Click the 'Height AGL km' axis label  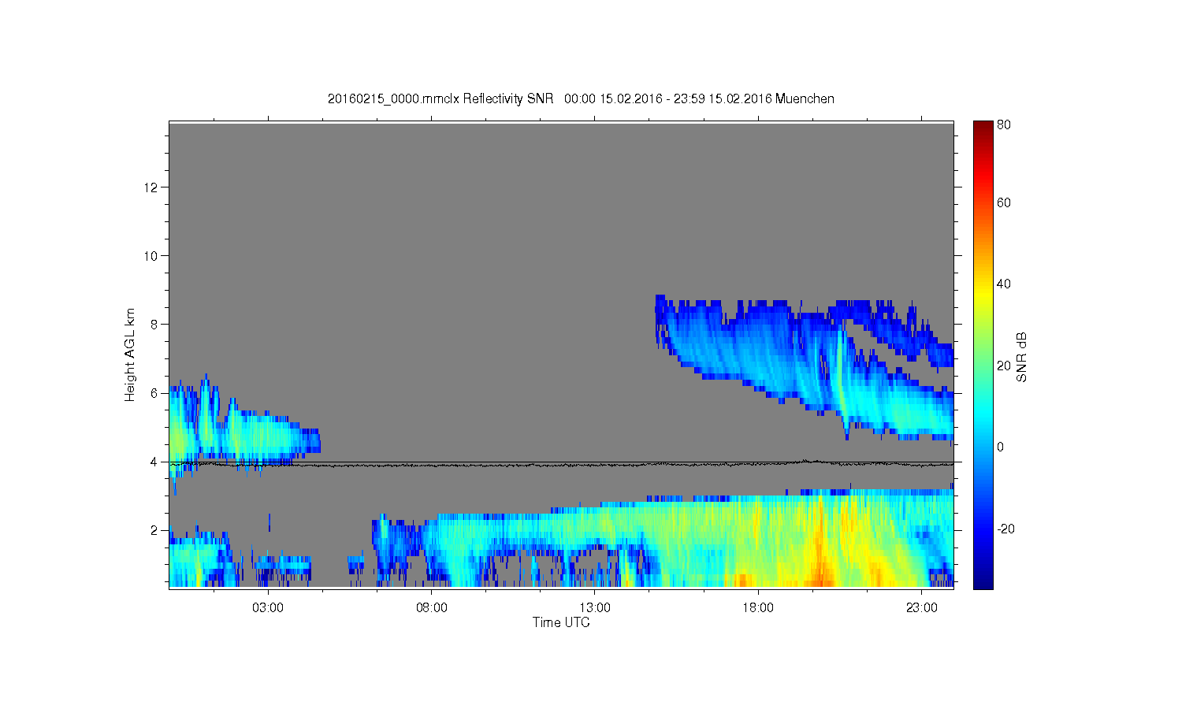pos(130,354)
